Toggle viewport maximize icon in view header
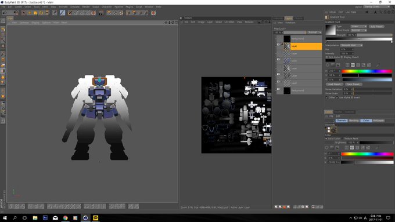This screenshot has width=395, height=222. [x=176, y=23]
